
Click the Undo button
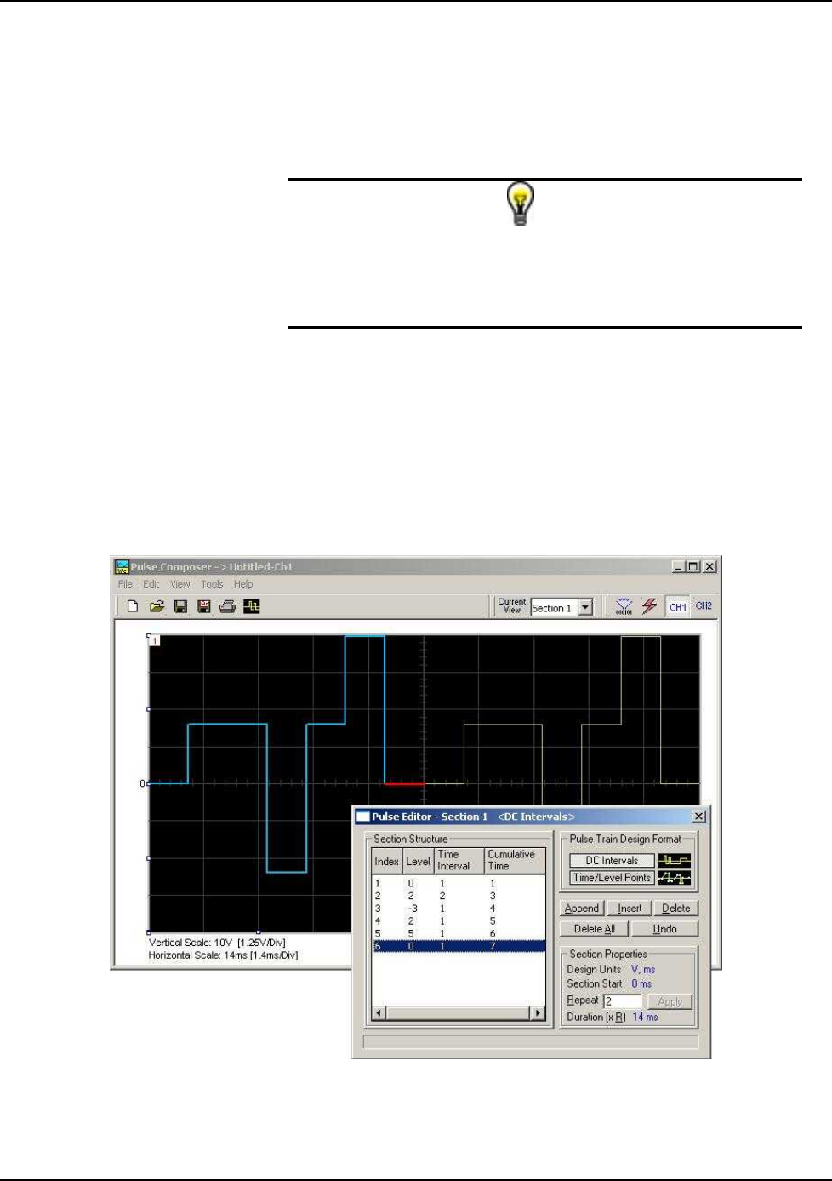click(x=665, y=929)
